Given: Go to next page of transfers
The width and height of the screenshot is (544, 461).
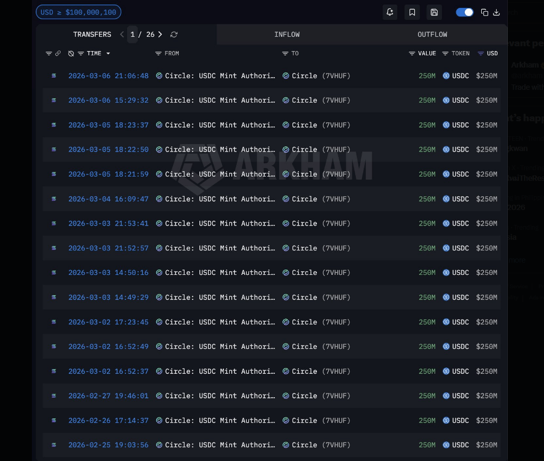Looking at the screenshot, I should 160,35.
